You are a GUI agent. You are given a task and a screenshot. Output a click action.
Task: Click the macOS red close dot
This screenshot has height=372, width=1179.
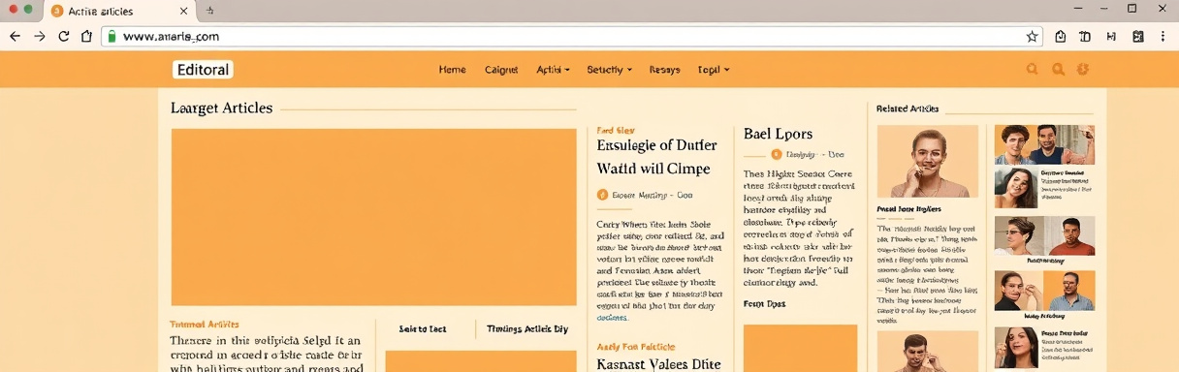(x=13, y=9)
